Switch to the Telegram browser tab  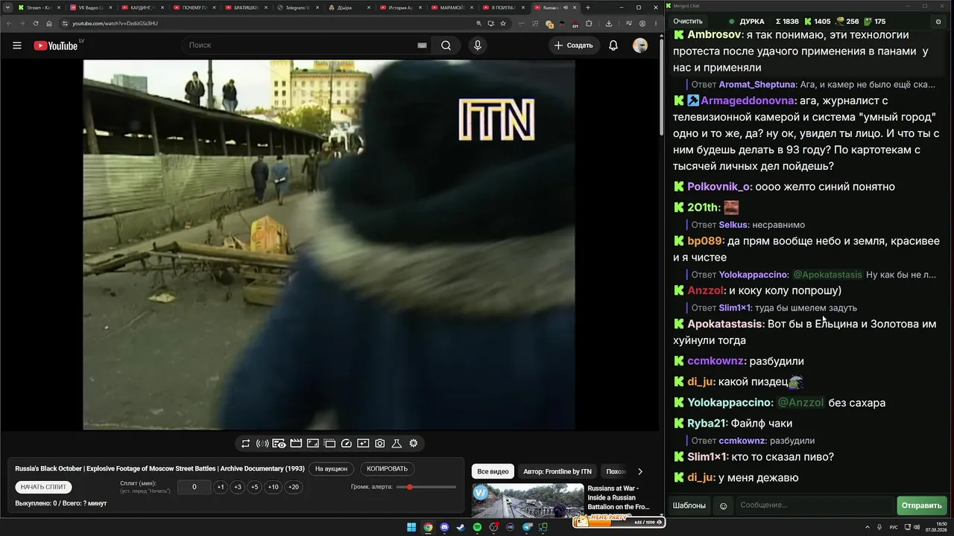[297, 7]
